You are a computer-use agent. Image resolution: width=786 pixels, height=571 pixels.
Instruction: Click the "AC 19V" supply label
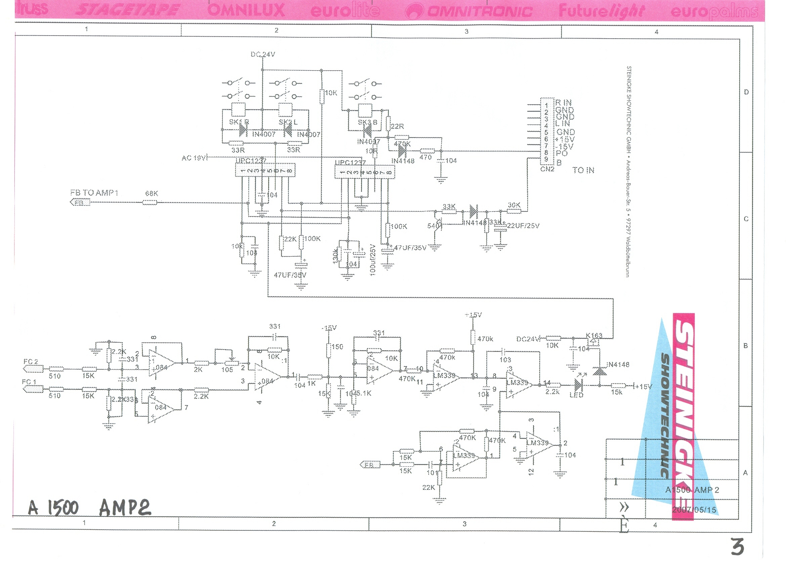(194, 158)
